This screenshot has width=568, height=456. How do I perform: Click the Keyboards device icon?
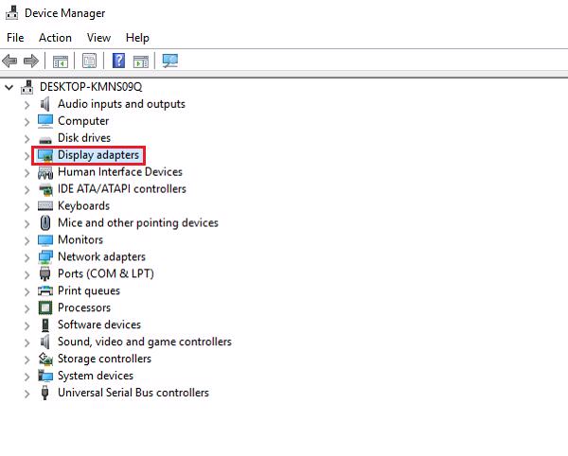[45, 206]
